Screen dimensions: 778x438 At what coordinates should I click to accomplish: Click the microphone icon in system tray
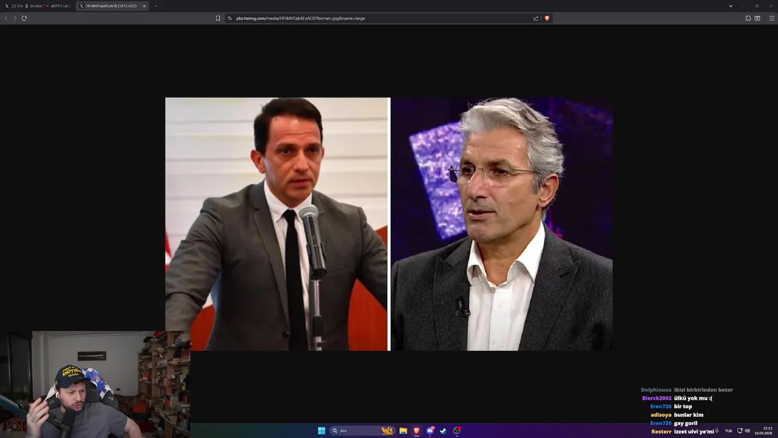[x=717, y=431]
